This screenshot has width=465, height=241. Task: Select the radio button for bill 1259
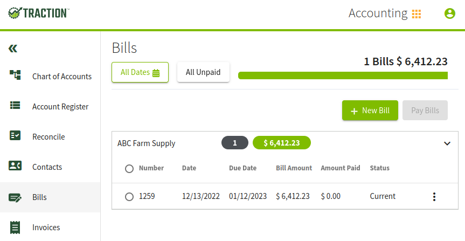click(129, 197)
